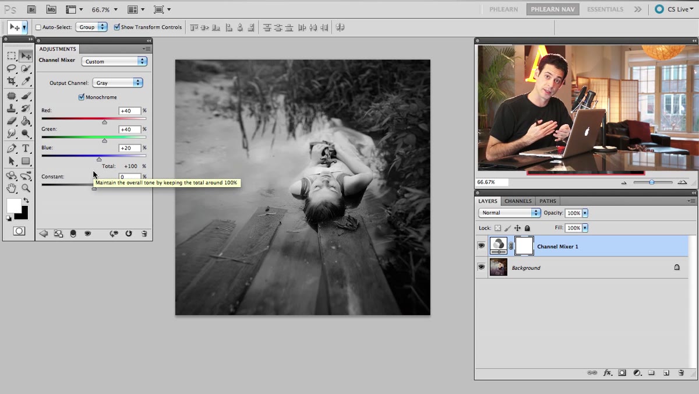Open the layer blend mode dropdown

tap(510, 213)
